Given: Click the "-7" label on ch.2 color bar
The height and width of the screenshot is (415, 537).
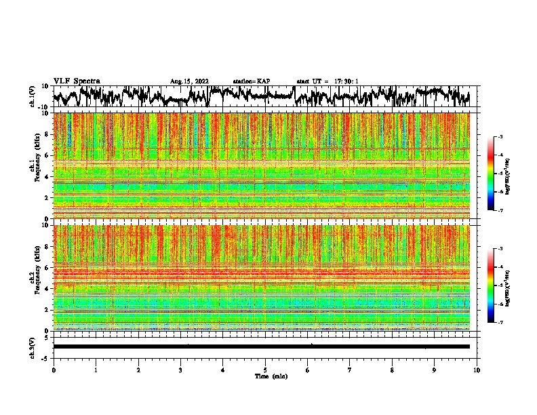Looking at the screenshot, I should coord(500,322).
